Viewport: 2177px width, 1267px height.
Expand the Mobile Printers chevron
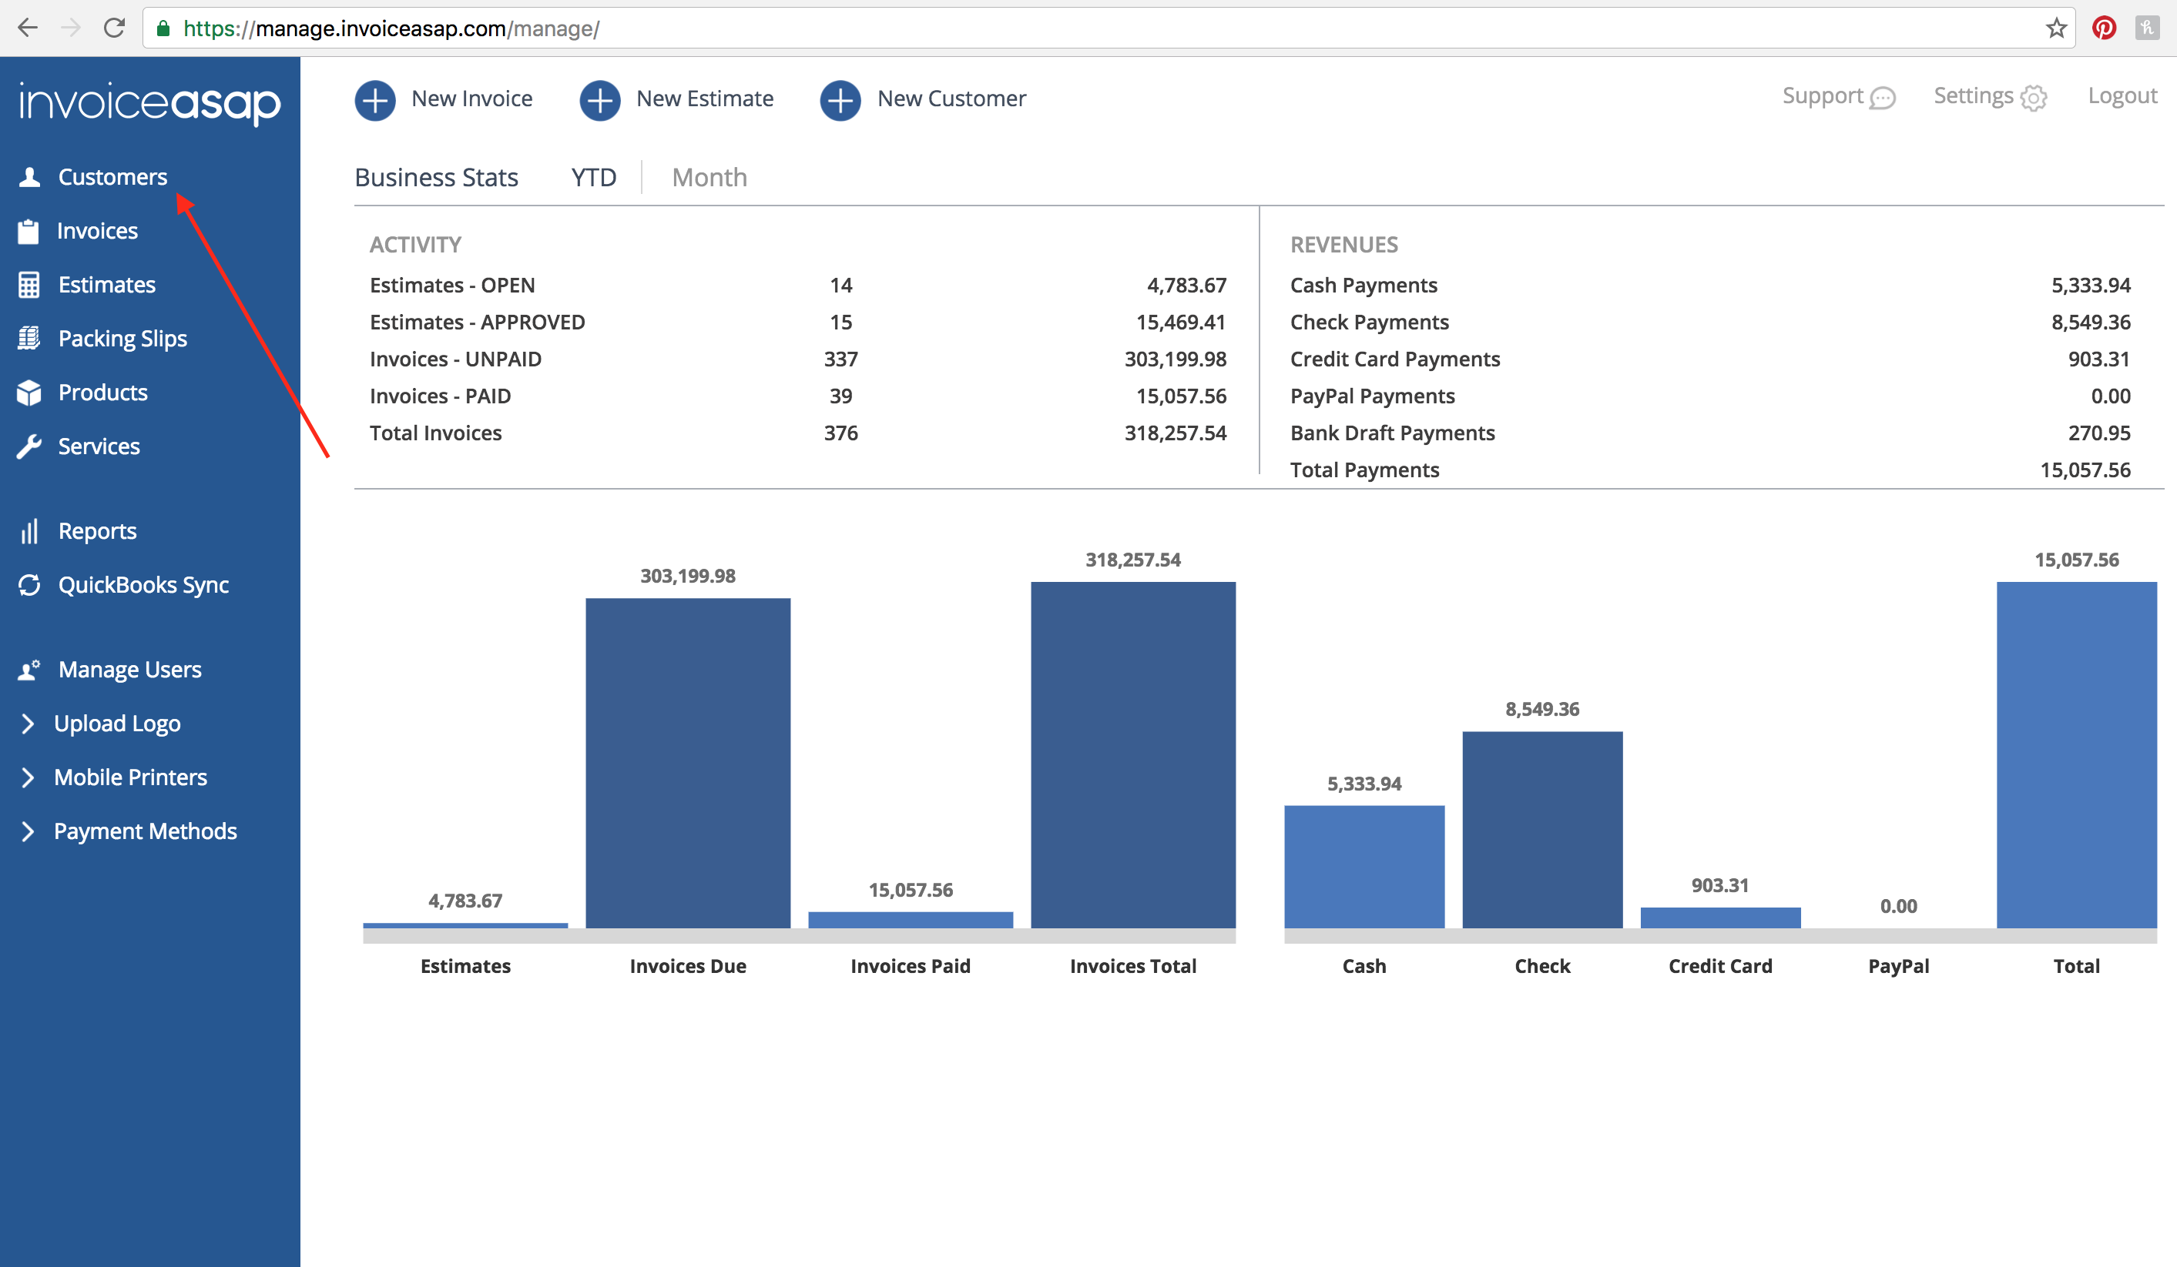pyautogui.click(x=28, y=777)
